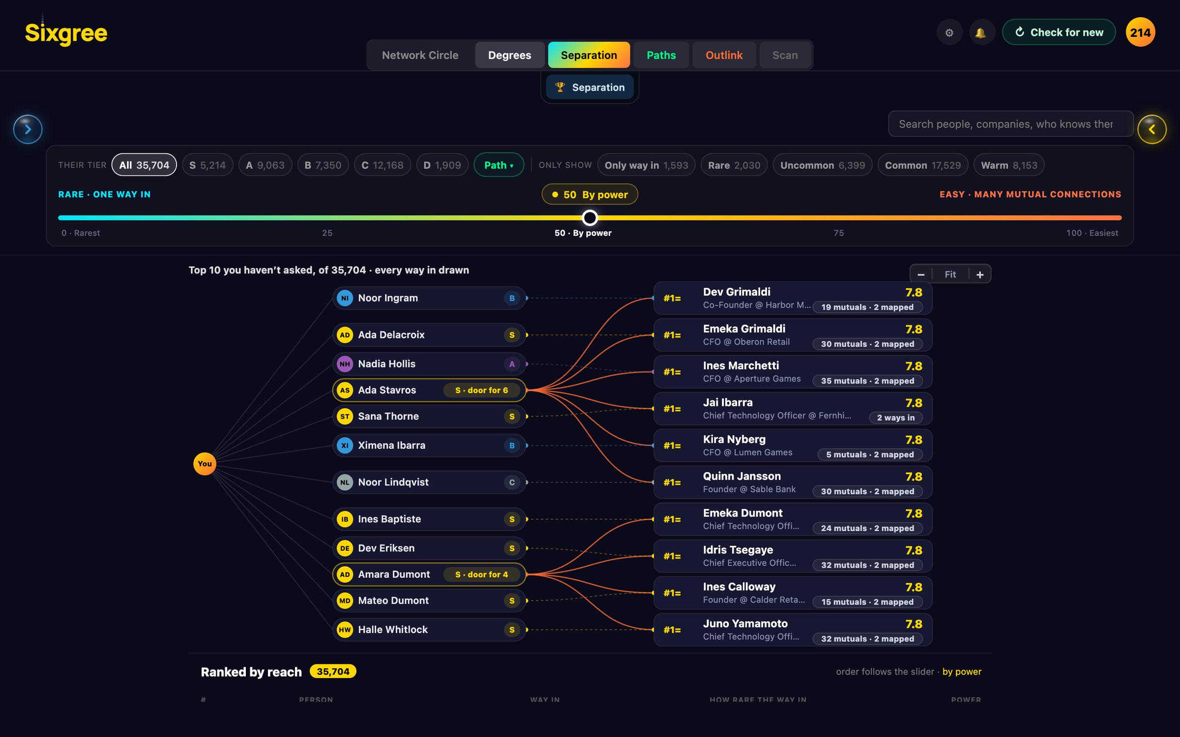Open Kira Nyberg's result card

click(x=793, y=446)
